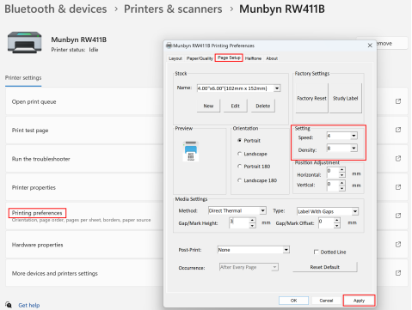Open external link icon for Open print queue
412x310 pixels.
click(398, 101)
